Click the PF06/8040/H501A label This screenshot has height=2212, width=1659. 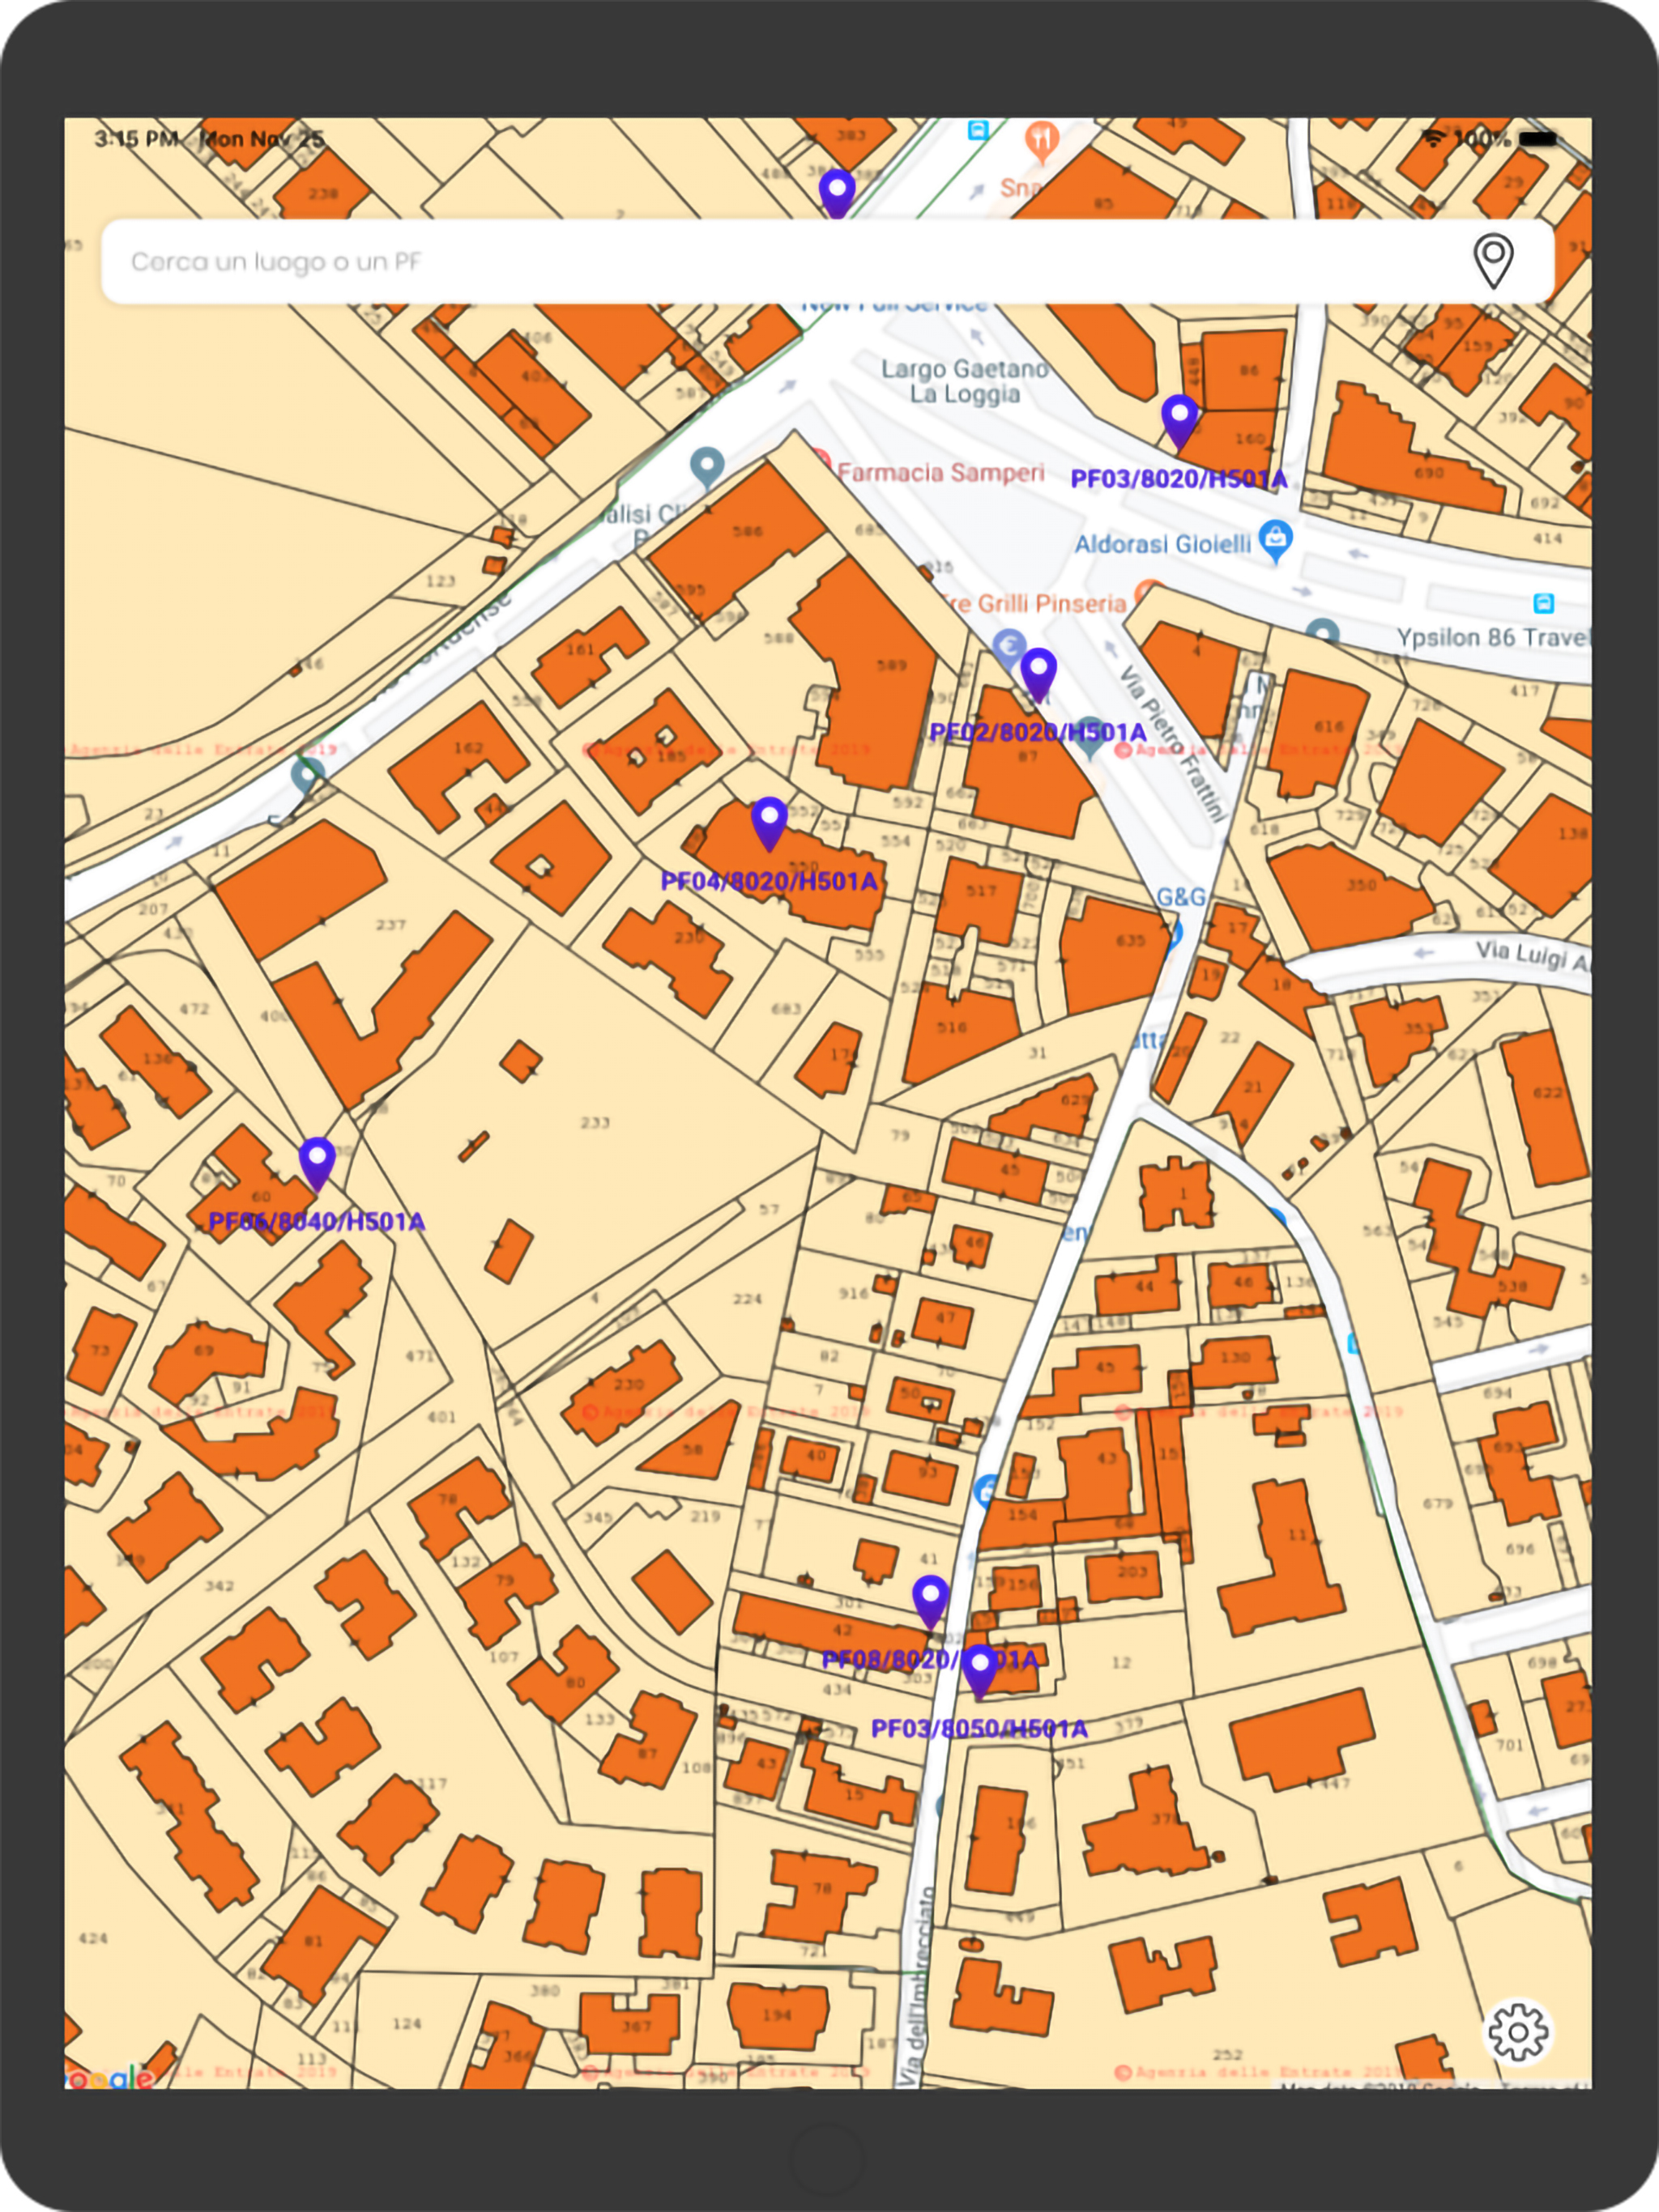click(316, 1221)
